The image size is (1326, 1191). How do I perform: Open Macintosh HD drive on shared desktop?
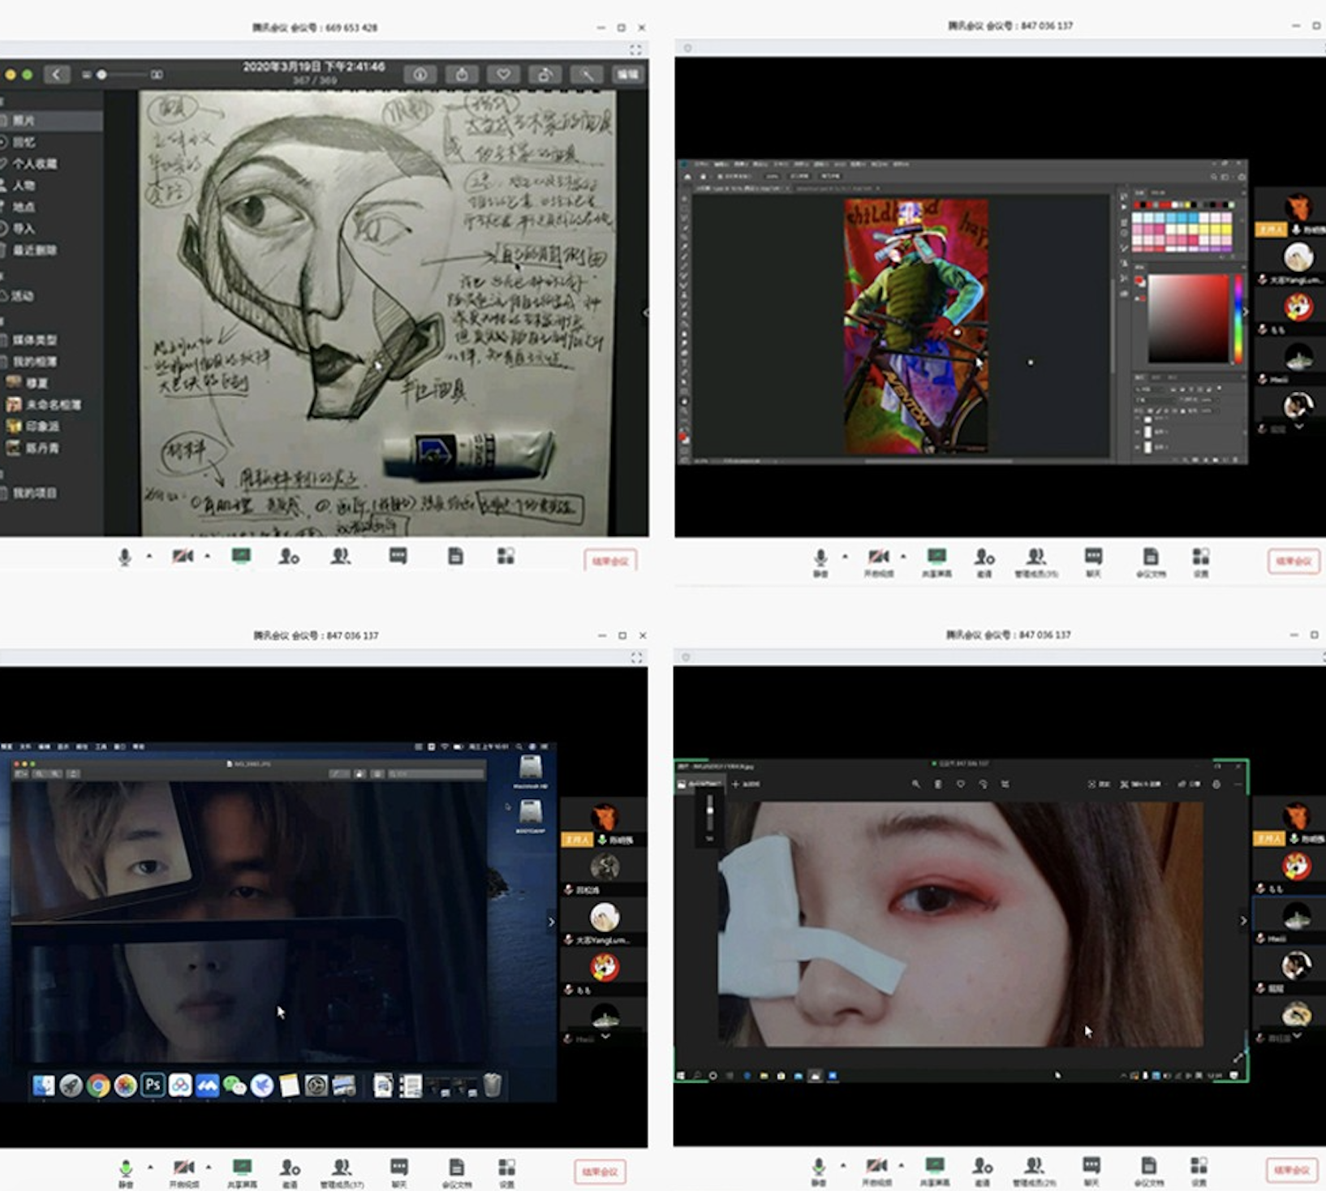pos(530,771)
